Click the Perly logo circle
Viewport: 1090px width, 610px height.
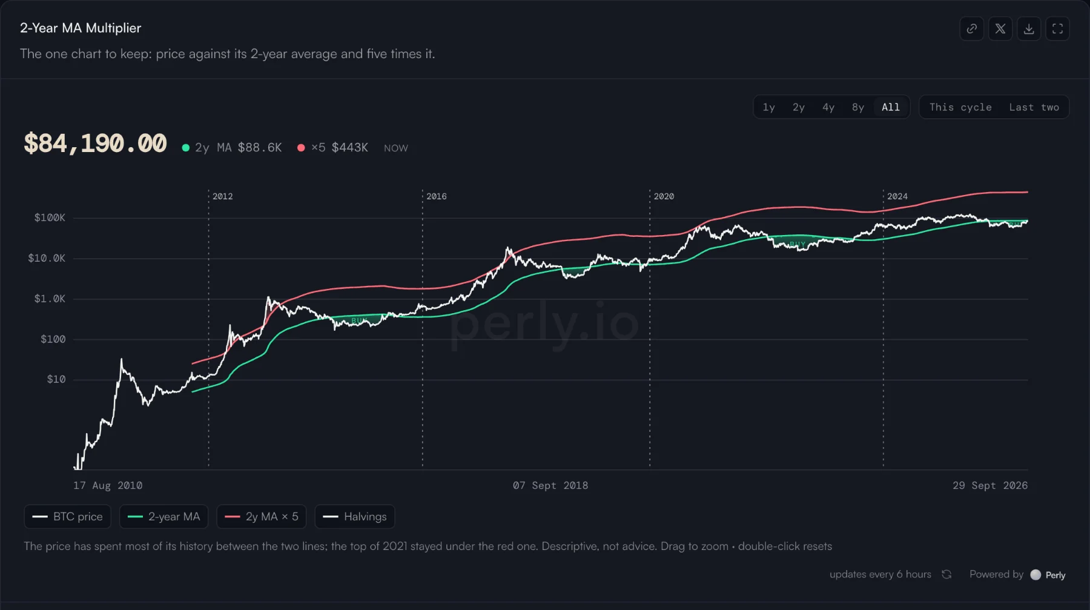1035,575
